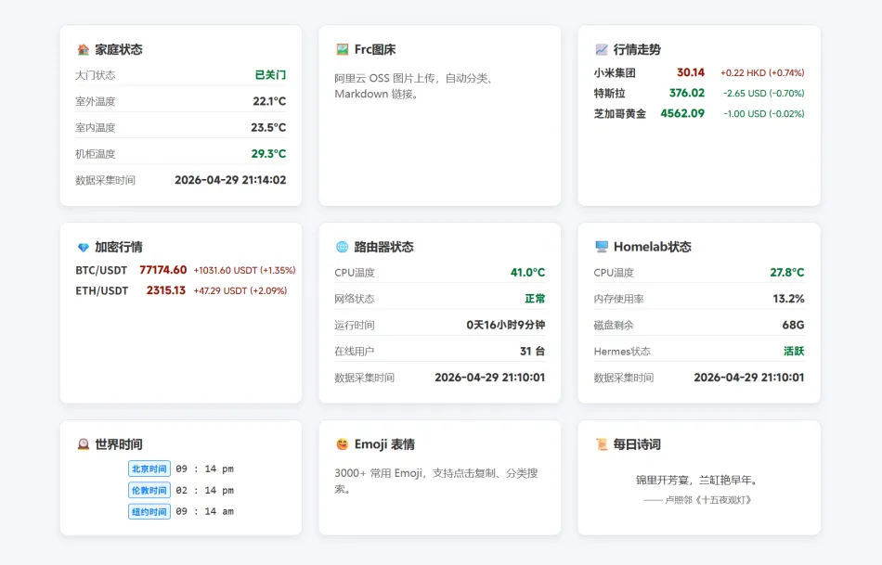Click the globe icon beside 路由器状态
The image size is (882, 565).
[342, 248]
